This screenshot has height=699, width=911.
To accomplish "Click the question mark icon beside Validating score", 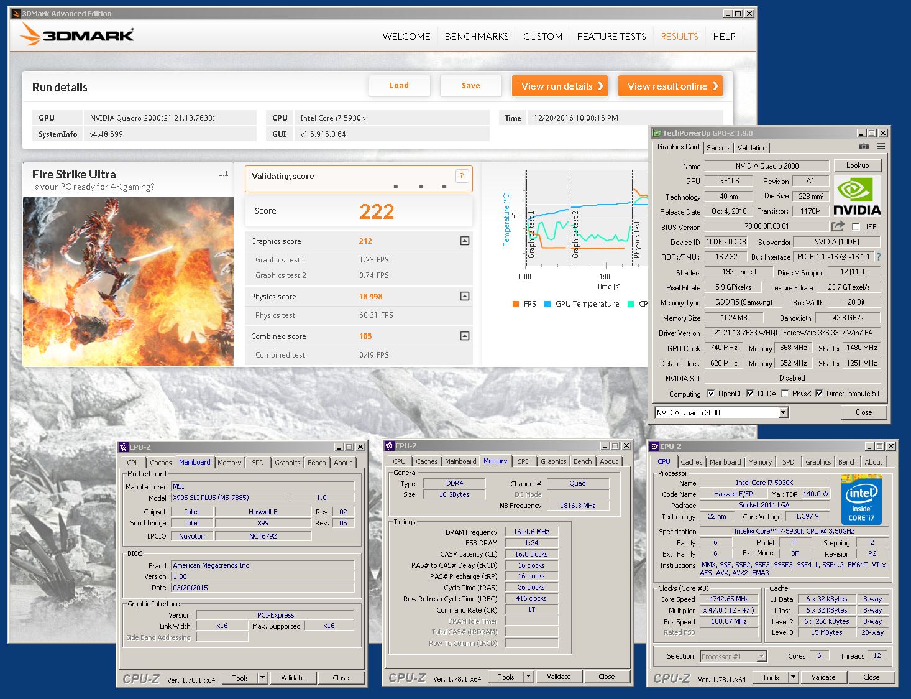I will (x=462, y=176).
